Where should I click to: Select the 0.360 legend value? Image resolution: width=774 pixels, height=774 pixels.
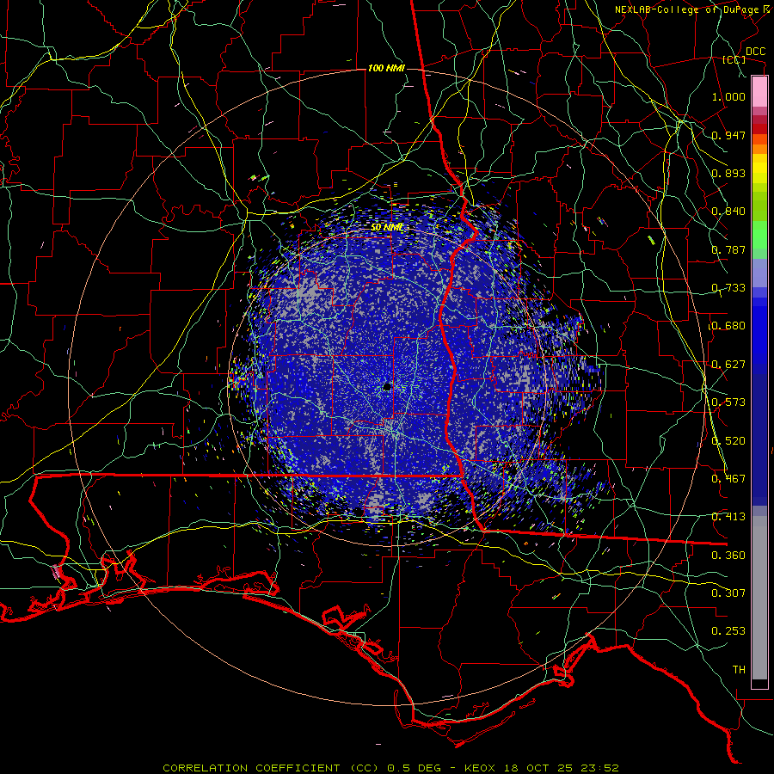coord(728,556)
